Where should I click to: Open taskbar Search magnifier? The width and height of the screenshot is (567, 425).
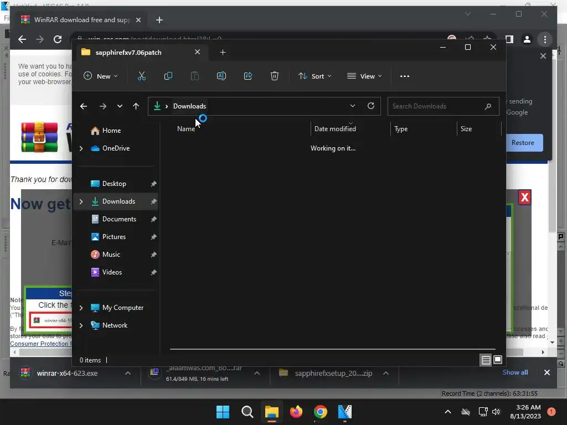pyautogui.click(x=248, y=412)
